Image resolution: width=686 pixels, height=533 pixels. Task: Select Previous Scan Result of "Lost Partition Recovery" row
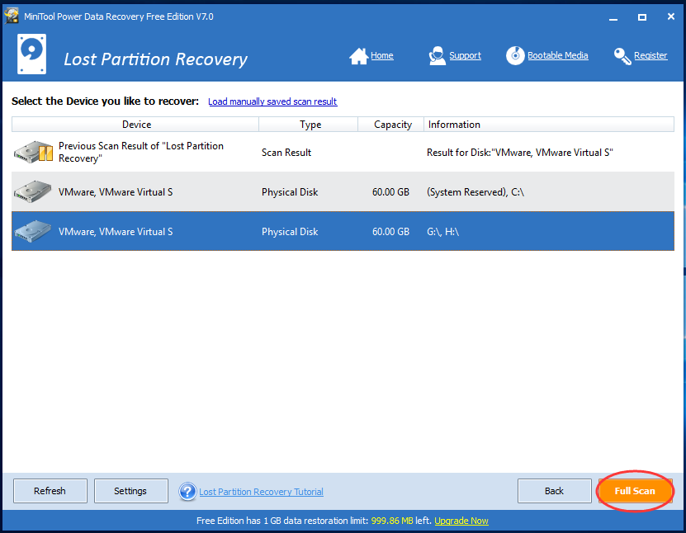click(x=343, y=152)
